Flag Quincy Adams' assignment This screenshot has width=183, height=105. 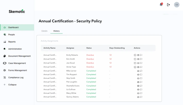pyautogui.click(x=141, y=97)
